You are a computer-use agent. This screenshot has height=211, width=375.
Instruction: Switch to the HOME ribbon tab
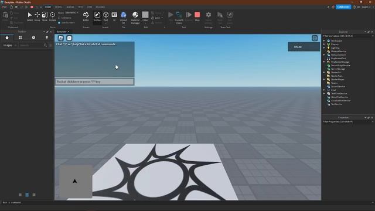(x=48, y=7)
